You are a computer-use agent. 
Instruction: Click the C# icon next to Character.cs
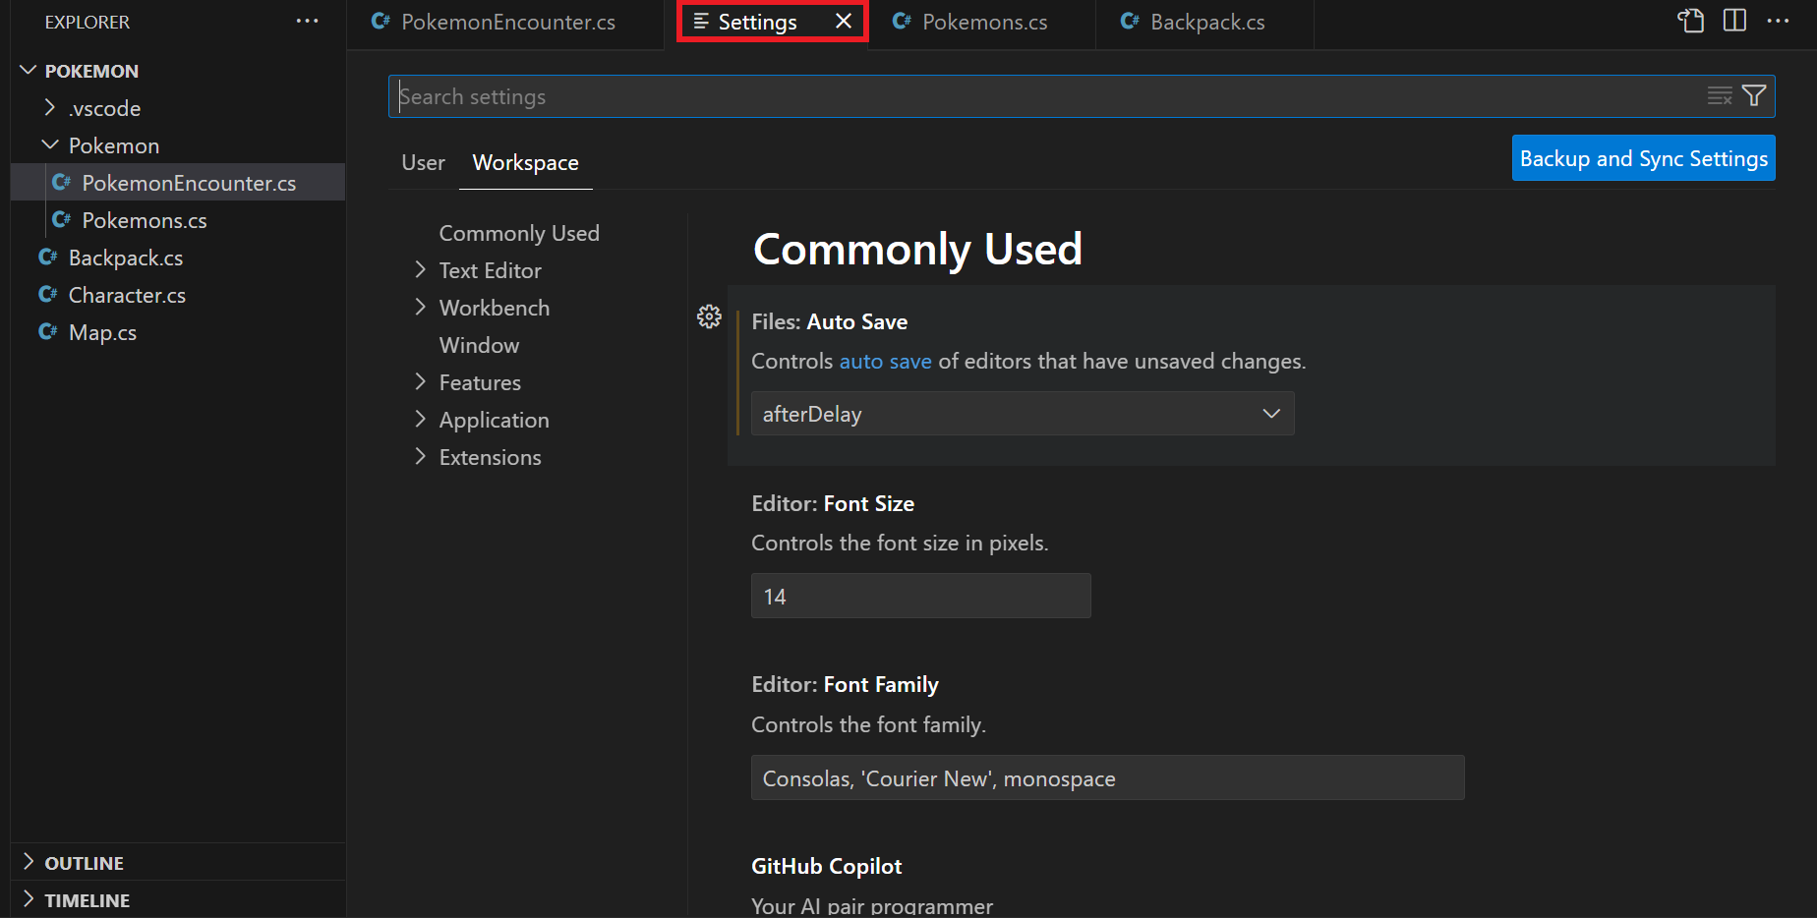pyautogui.click(x=48, y=294)
